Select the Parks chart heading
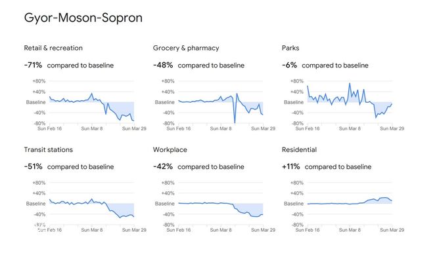Screen dimensions: 437x260 (x=290, y=48)
